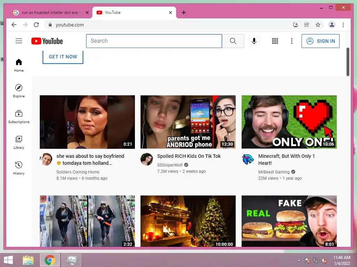Bookmark this tab with star icon
The height and width of the screenshot is (267, 357).
[318, 25]
